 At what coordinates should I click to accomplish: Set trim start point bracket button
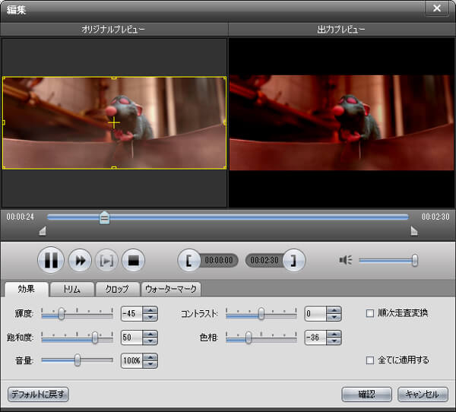pyautogui.click(x=188, y=261)
